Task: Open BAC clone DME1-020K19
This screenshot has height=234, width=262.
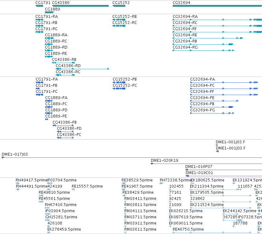Action: pyautogui.click(x=164, y=161)
